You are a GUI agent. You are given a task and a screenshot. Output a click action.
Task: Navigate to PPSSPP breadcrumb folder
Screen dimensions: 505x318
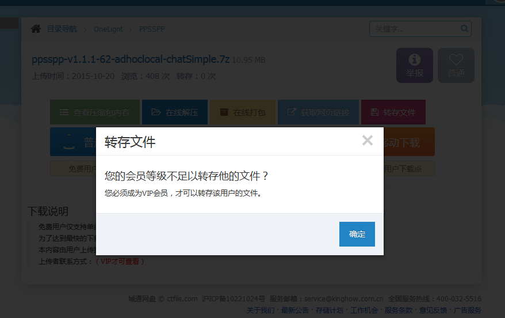[152, 29]
